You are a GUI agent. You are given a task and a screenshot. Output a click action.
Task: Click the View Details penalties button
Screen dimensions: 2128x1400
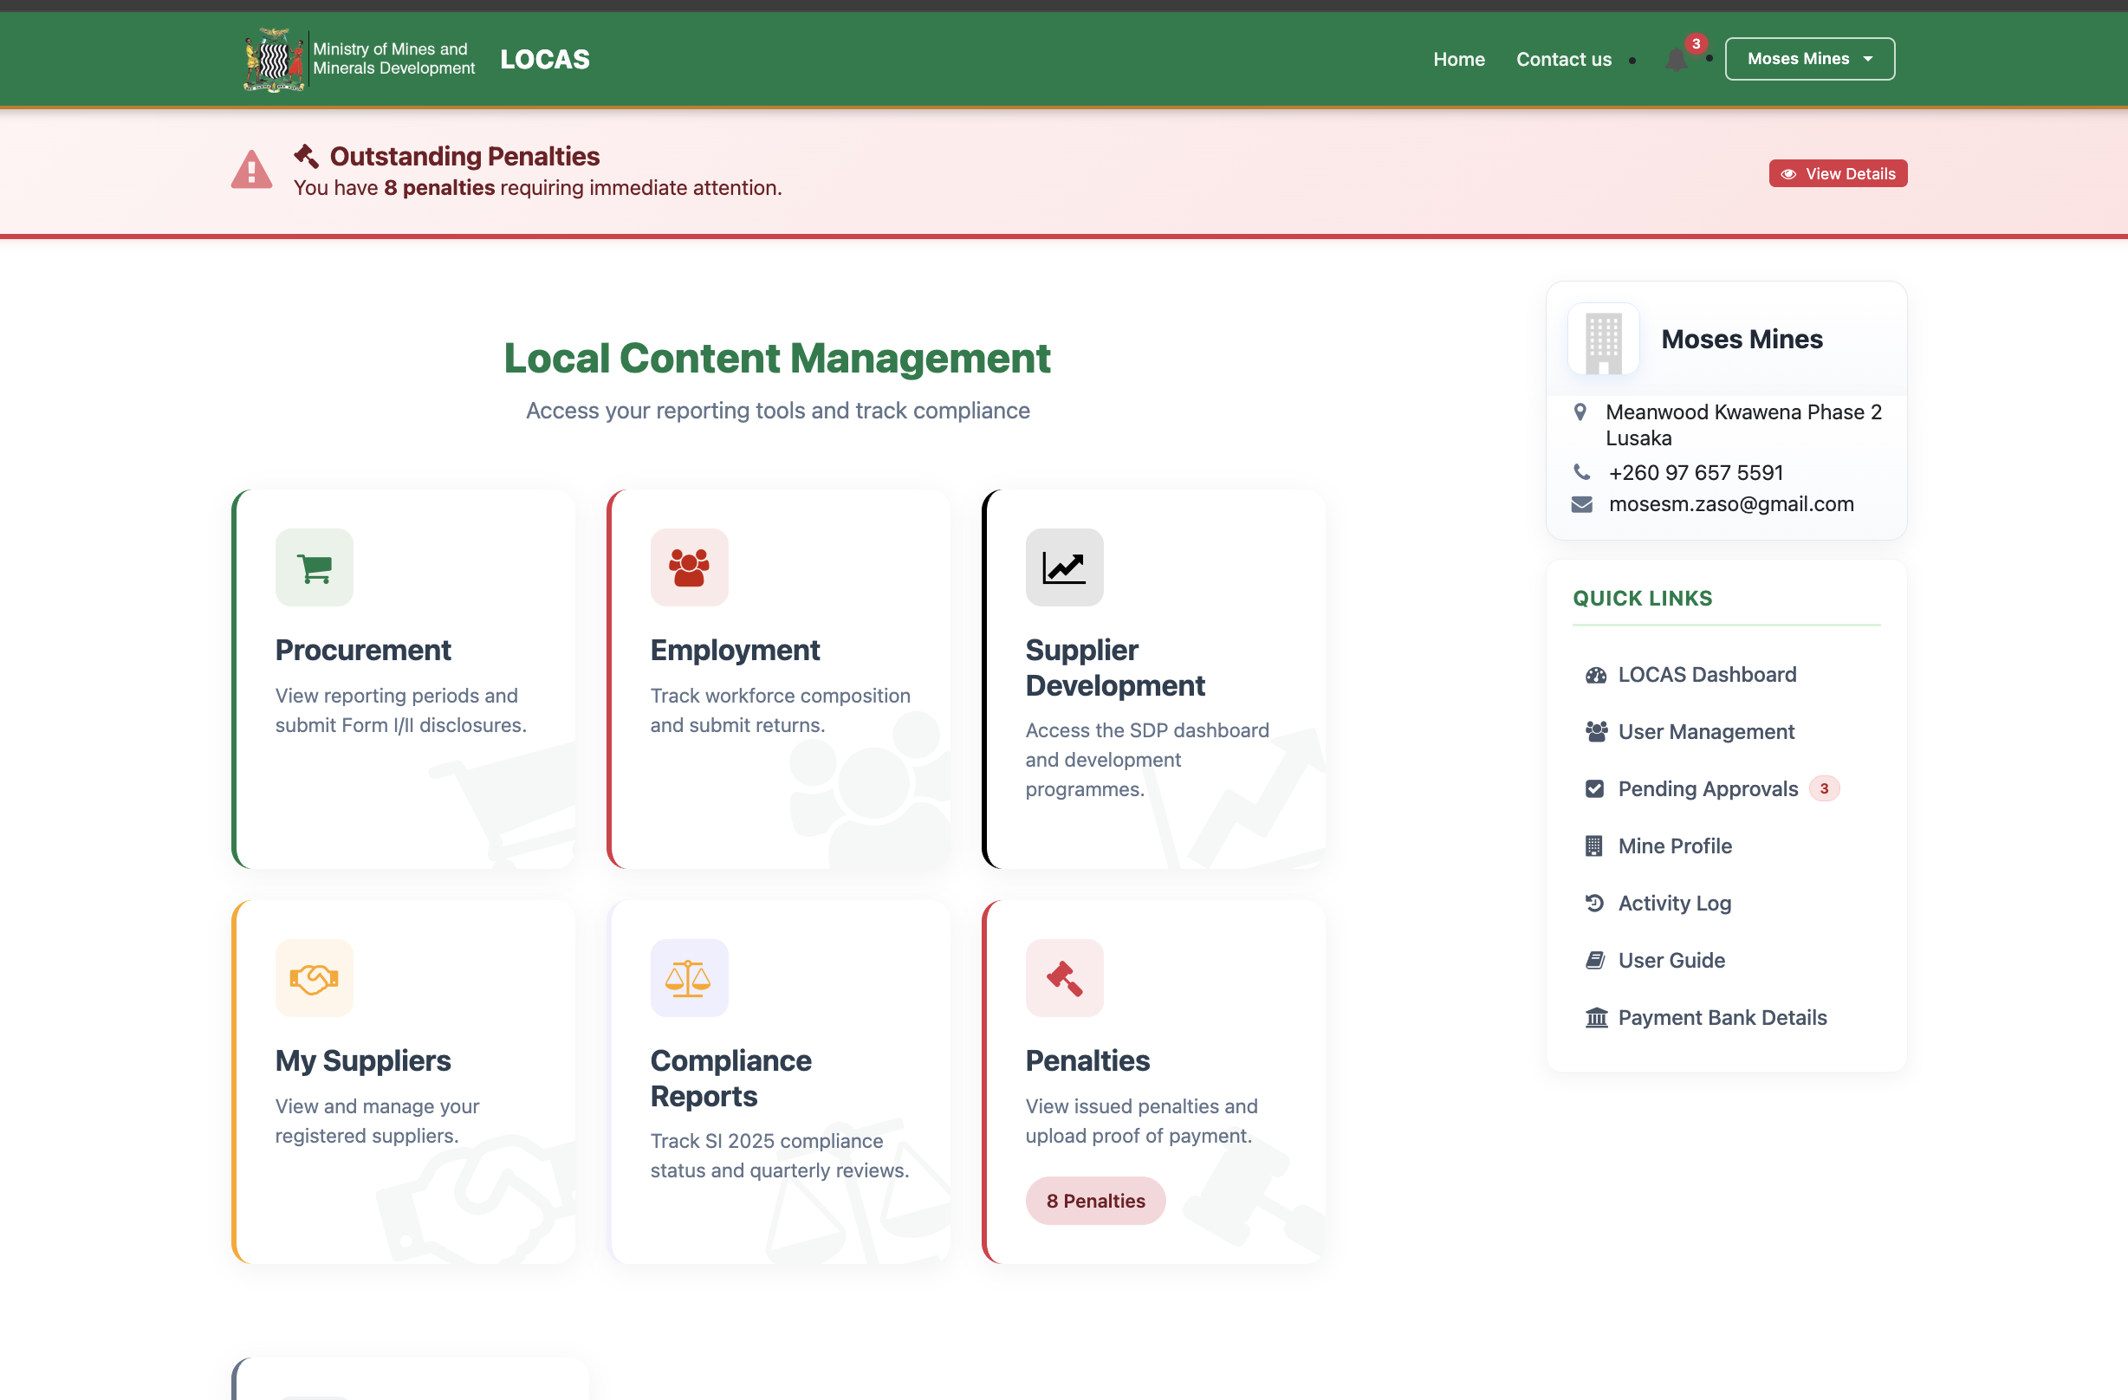coord(1838,173)
